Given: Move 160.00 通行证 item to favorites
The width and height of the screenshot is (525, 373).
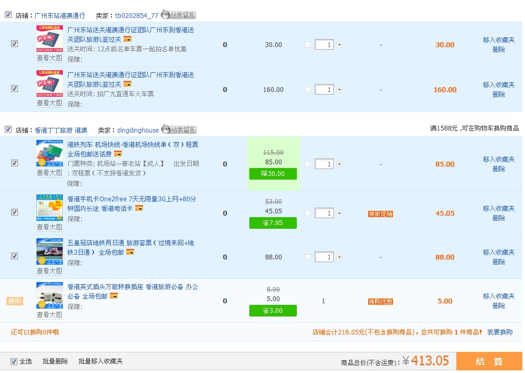Looking at the screenshot, I should pos(499,85).
